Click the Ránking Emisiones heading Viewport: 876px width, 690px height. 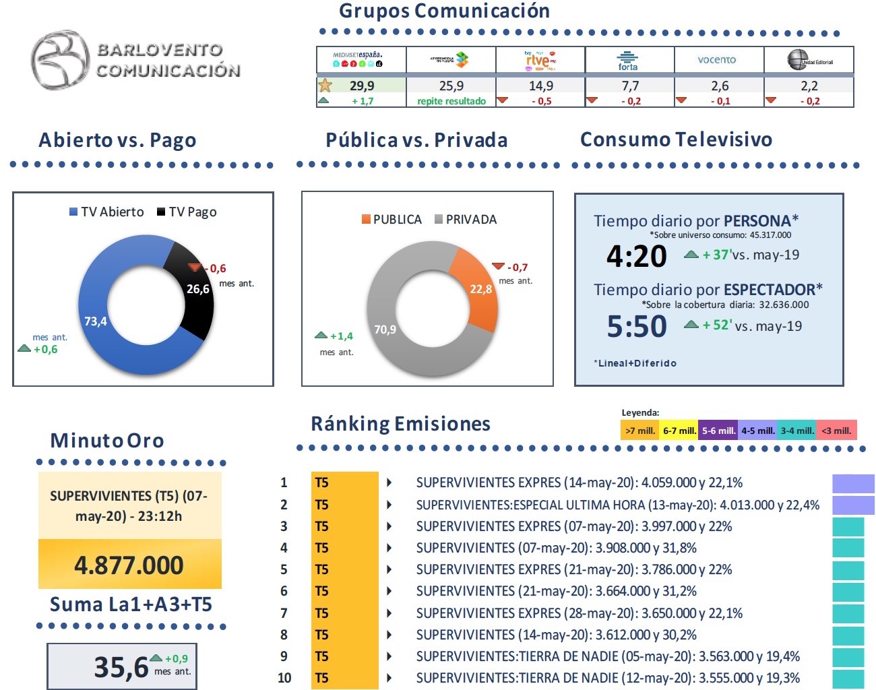pyautogui.click(x=400, y=424)
